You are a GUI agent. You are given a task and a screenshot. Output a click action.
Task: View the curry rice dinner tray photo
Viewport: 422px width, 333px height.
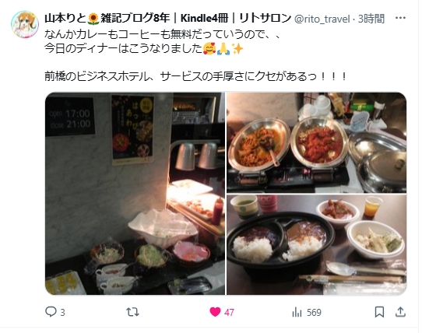pyautogui.click(x=316, y=245)
